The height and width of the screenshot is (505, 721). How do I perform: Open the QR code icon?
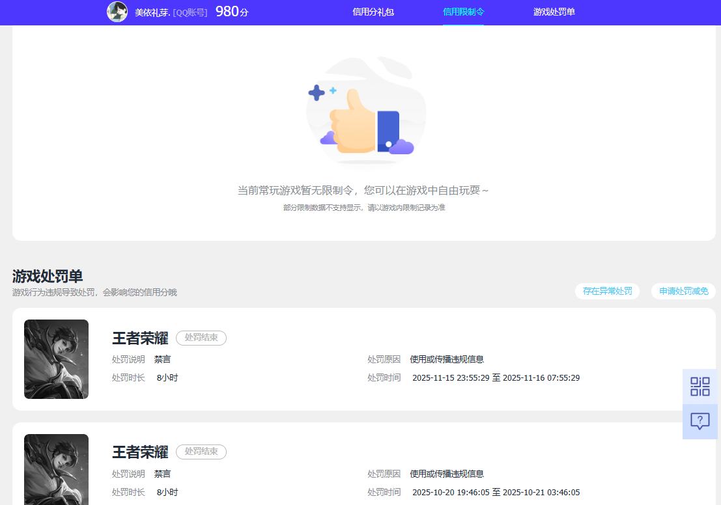point(700,387)
